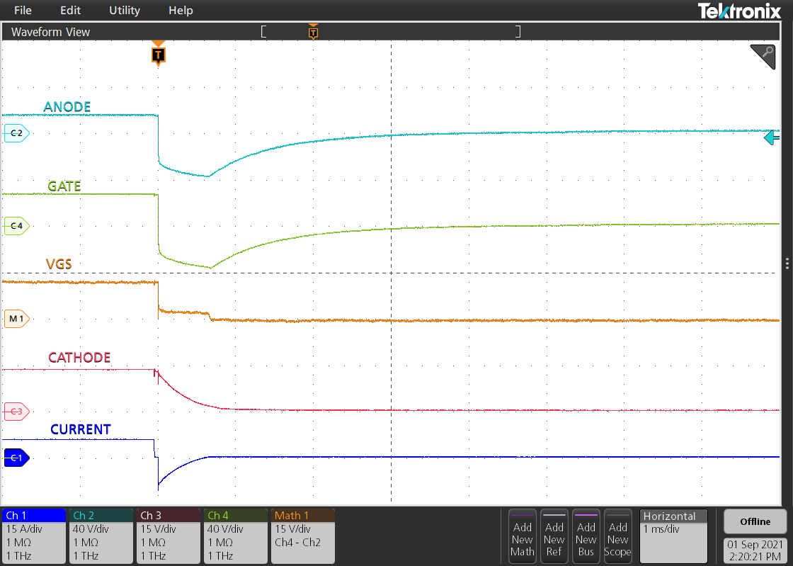
Task: Open the Horizontal 1 ms/div settings badge
Action: [673, 535]
